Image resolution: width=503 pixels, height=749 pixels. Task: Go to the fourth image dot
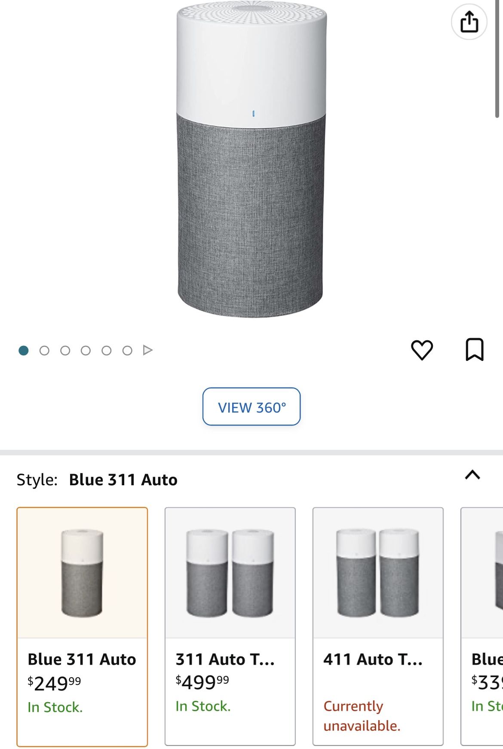point(86,351)
